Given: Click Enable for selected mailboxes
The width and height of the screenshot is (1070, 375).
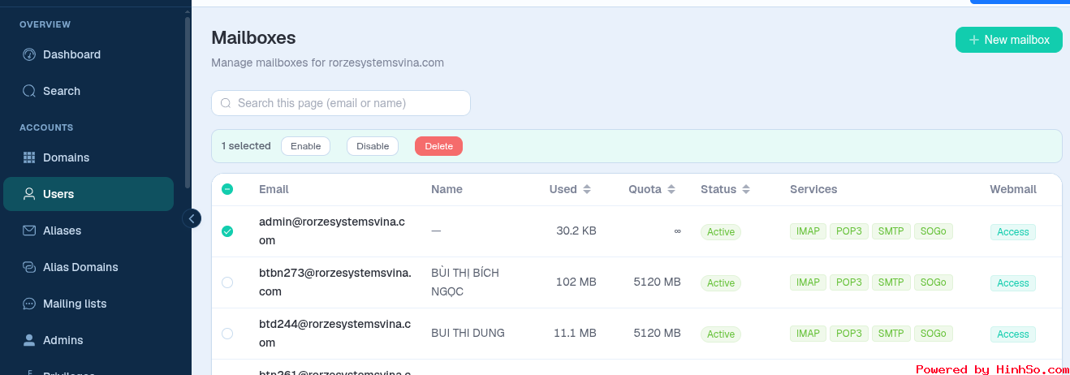Looking at the screenshot, I should (306, 146).
